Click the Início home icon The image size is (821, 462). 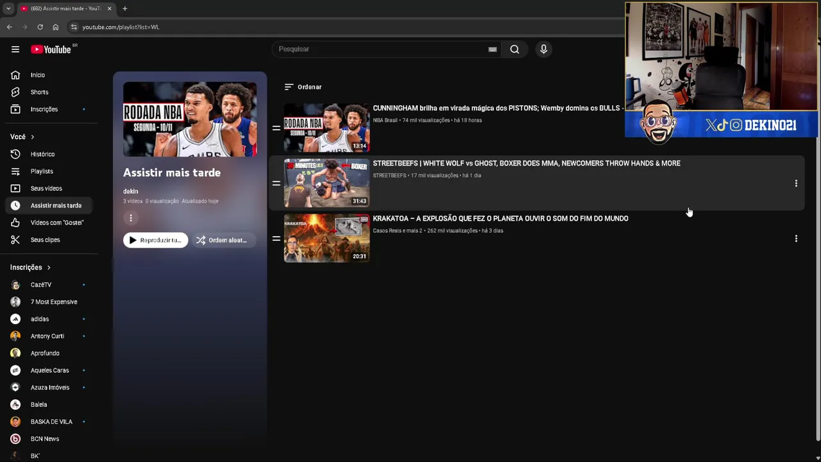coord(15,75)
